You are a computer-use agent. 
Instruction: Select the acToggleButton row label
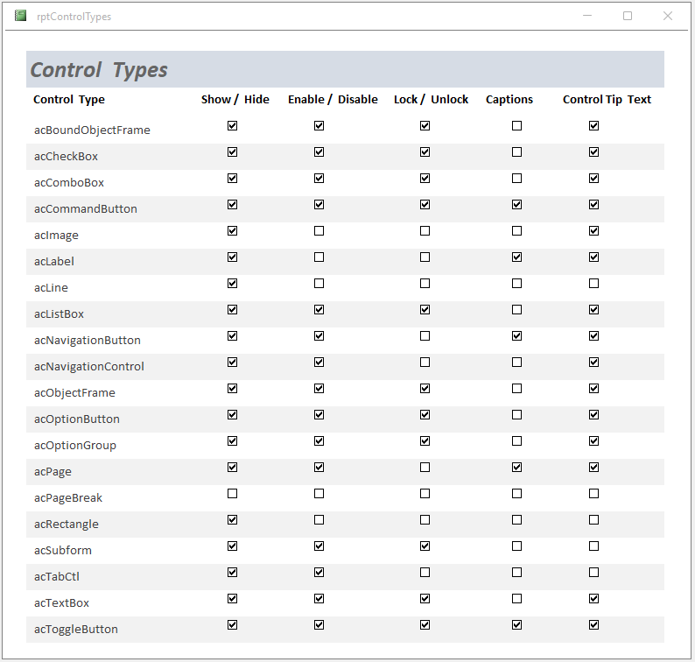pyautogui.click(x=76, y=629)
